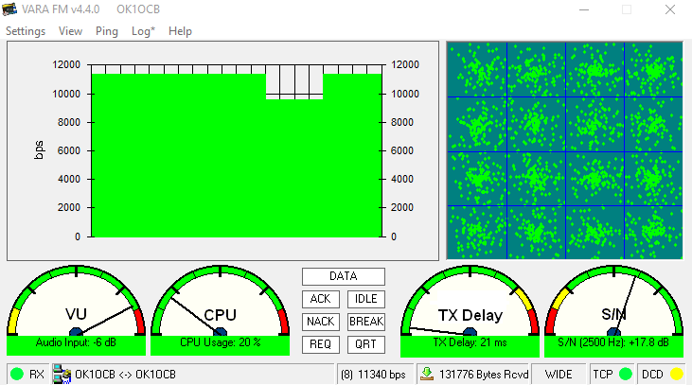Open the View menu
The width and height of the screenshot is (692, 385).
click(70, 31)
